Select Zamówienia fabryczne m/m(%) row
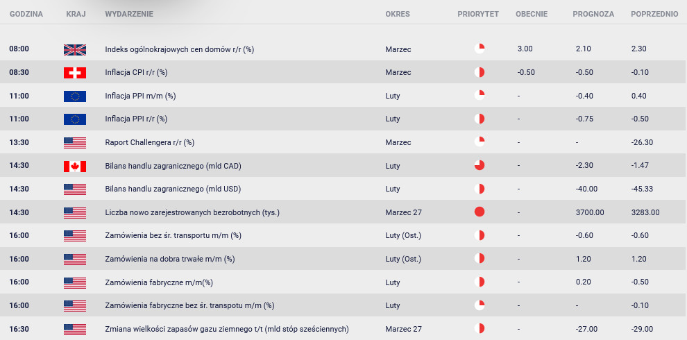Image resolution: width=687 pixels, height=340 pixels. [x=343, y=282]
